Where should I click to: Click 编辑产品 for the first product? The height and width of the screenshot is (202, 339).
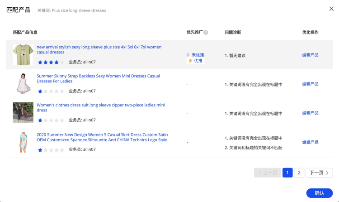point(310,55)
